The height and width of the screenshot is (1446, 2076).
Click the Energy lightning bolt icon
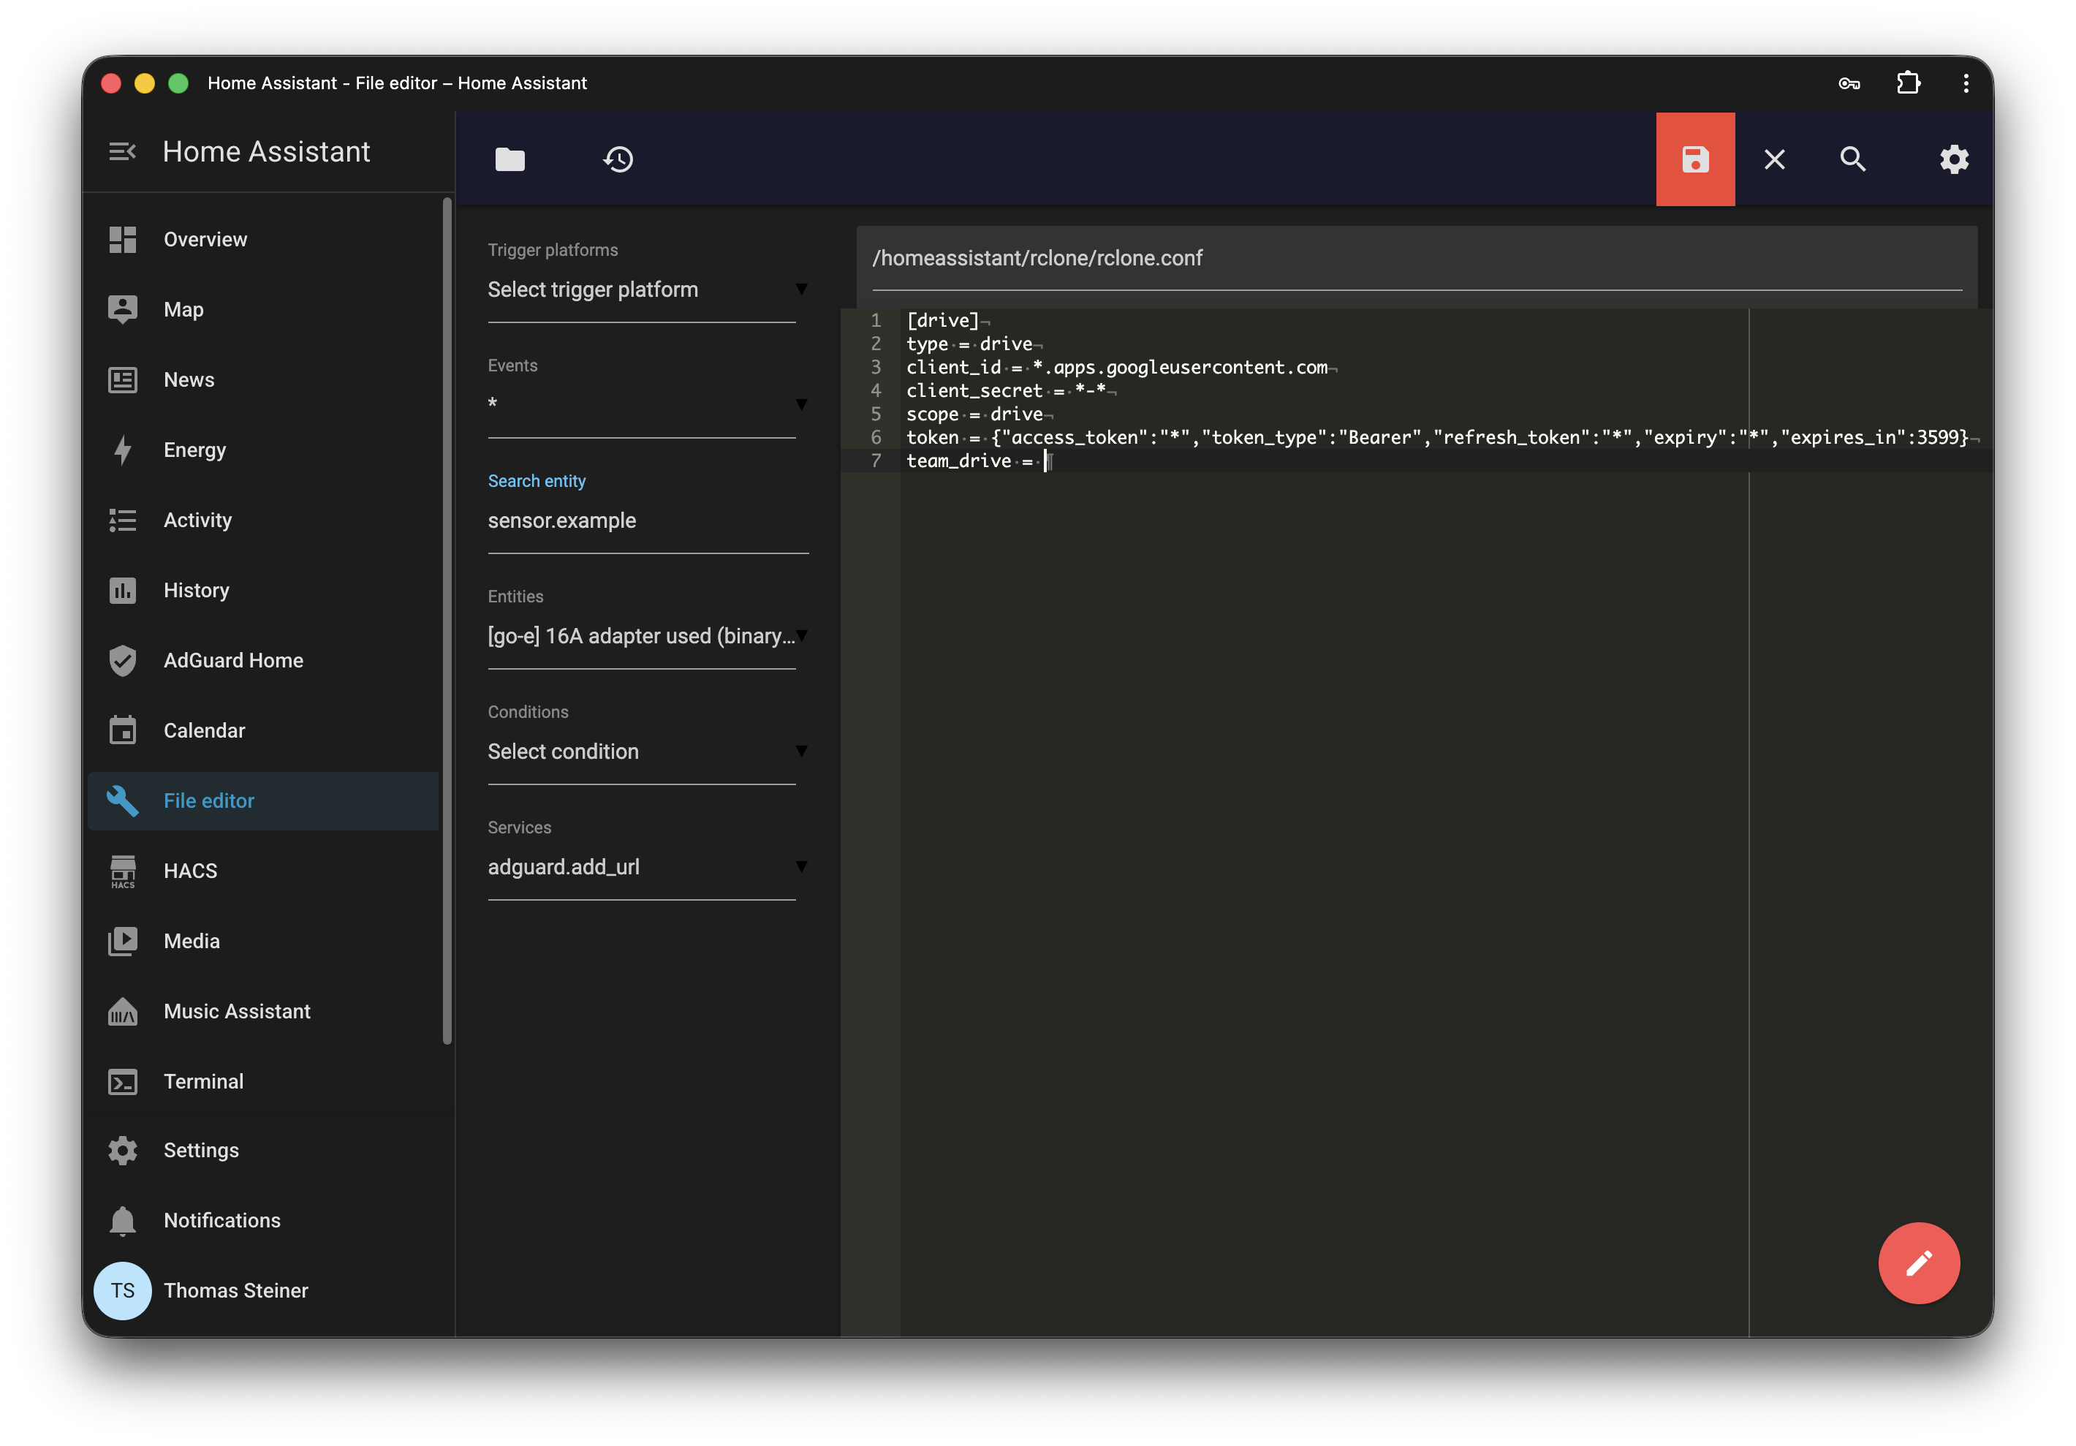123,450
